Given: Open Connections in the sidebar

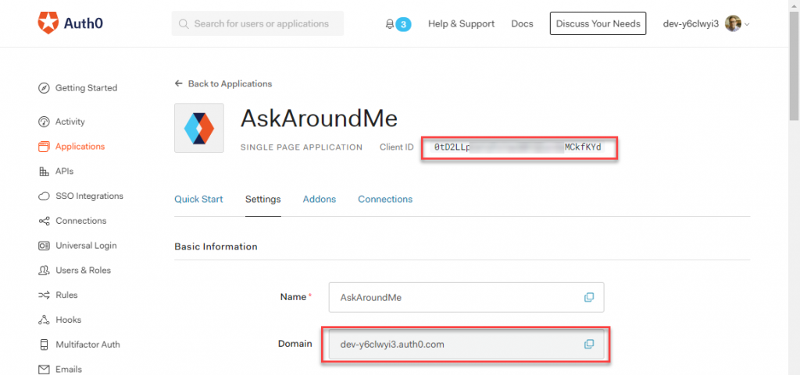Looking at the screenshot, I should click(81, 221).
